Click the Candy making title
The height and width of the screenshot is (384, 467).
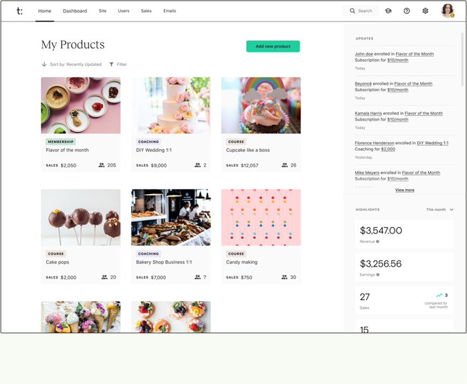242,262
